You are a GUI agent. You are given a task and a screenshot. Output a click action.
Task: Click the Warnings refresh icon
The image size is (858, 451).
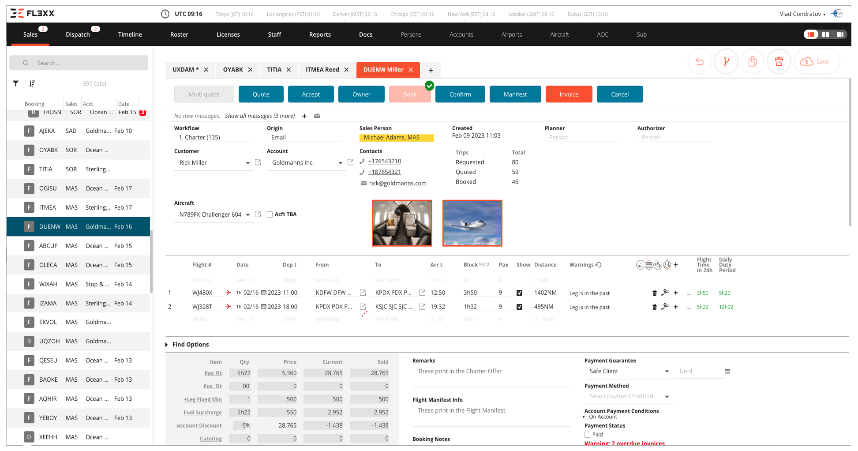point(599,265)
